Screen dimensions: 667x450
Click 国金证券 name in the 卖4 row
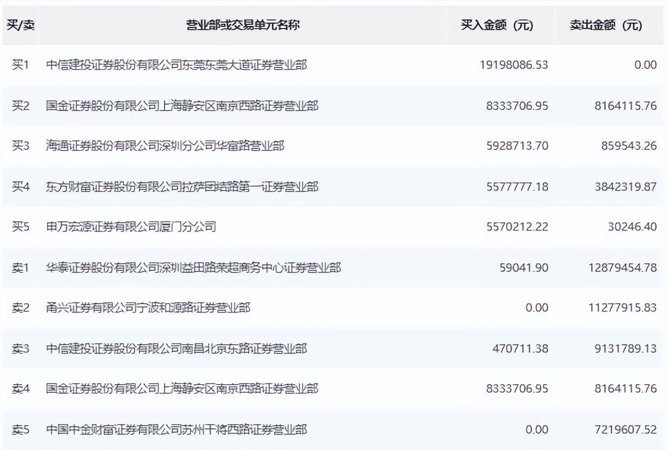[182, 388]
